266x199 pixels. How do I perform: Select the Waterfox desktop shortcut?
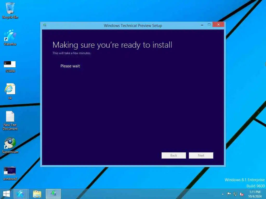[10, 38]
